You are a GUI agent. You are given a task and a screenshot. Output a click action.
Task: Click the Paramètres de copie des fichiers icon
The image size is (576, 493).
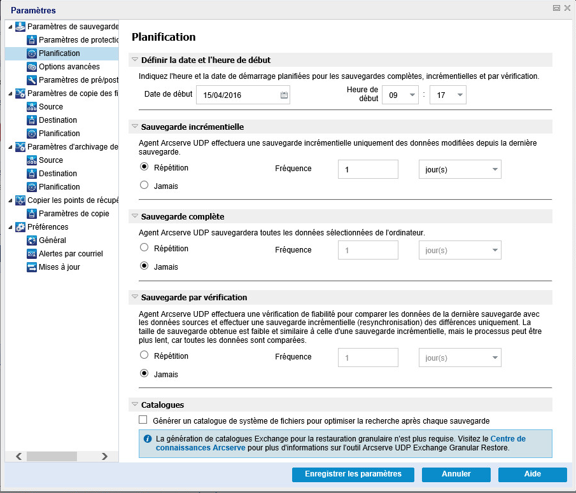[20, 94]
